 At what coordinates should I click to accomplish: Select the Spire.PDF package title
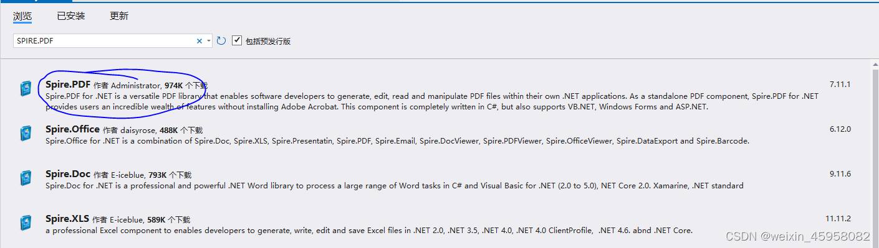(x=68, y=85)
